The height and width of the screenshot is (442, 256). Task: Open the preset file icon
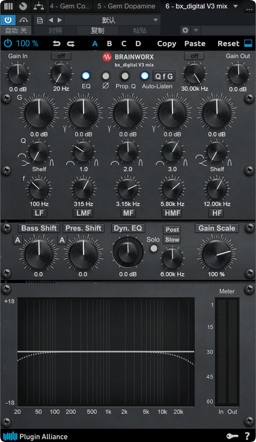click(x=40, y=20)
